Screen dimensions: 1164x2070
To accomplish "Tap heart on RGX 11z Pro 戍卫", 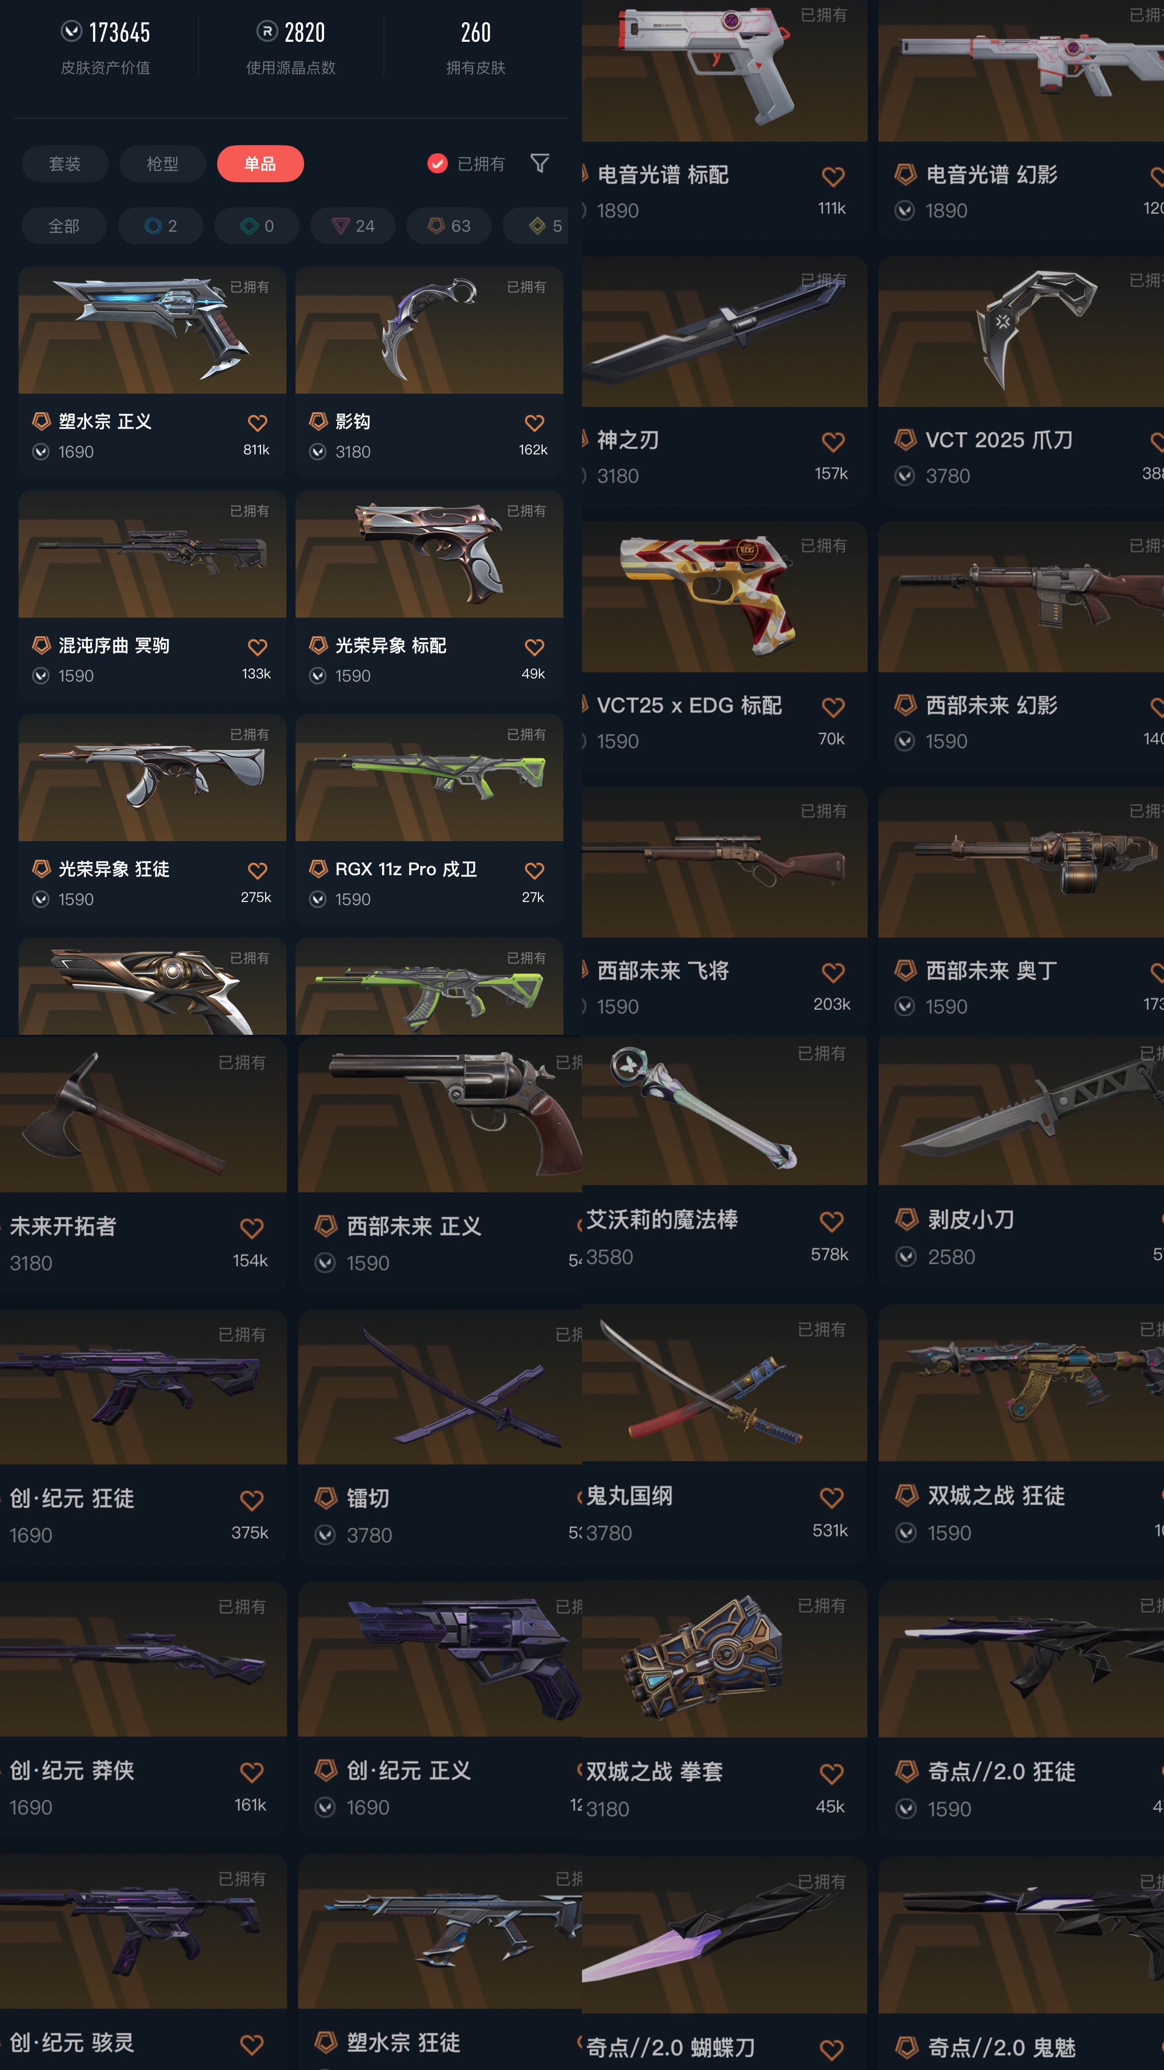I will tap(534, 870).
